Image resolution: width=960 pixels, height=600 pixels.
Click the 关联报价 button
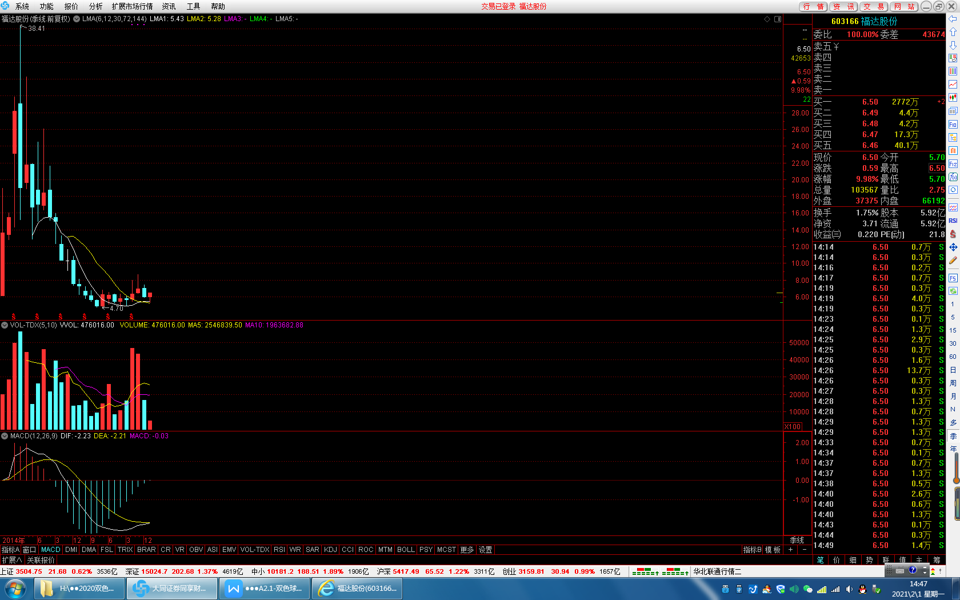41,560
